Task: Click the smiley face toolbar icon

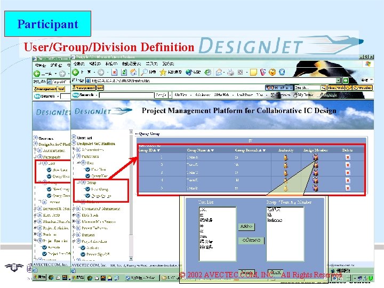Action: (272, 72)
